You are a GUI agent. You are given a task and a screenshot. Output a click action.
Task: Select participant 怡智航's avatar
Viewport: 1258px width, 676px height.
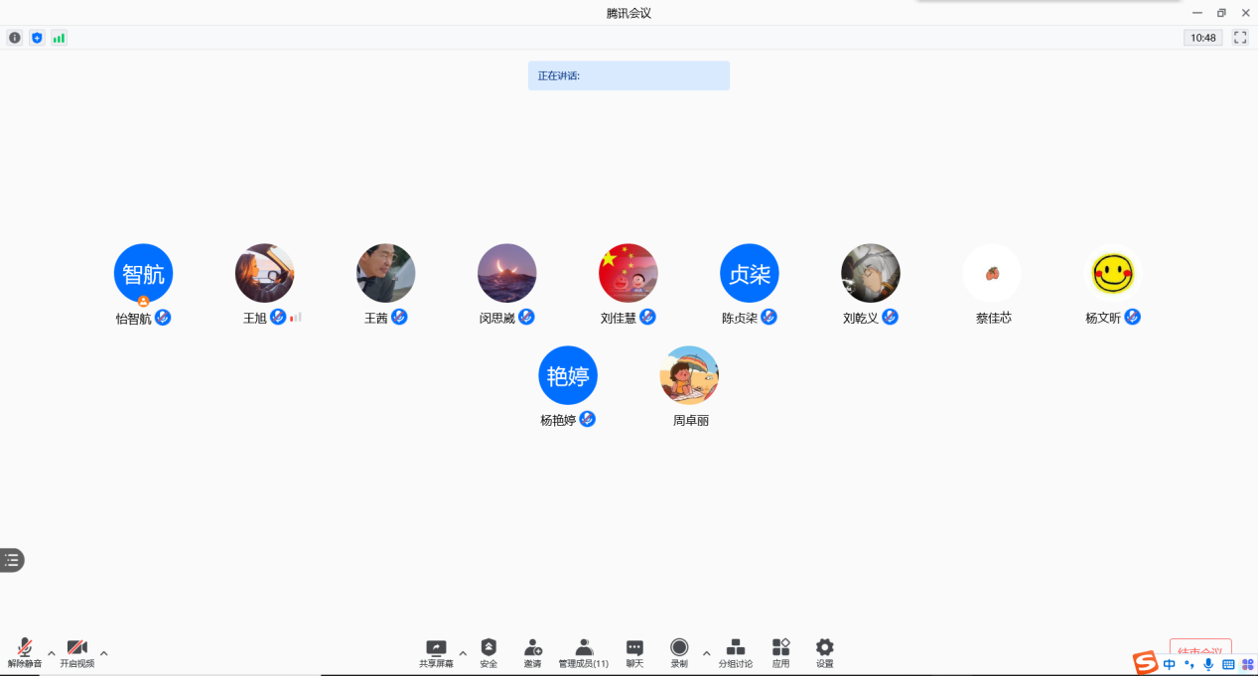tap(144, 273)
